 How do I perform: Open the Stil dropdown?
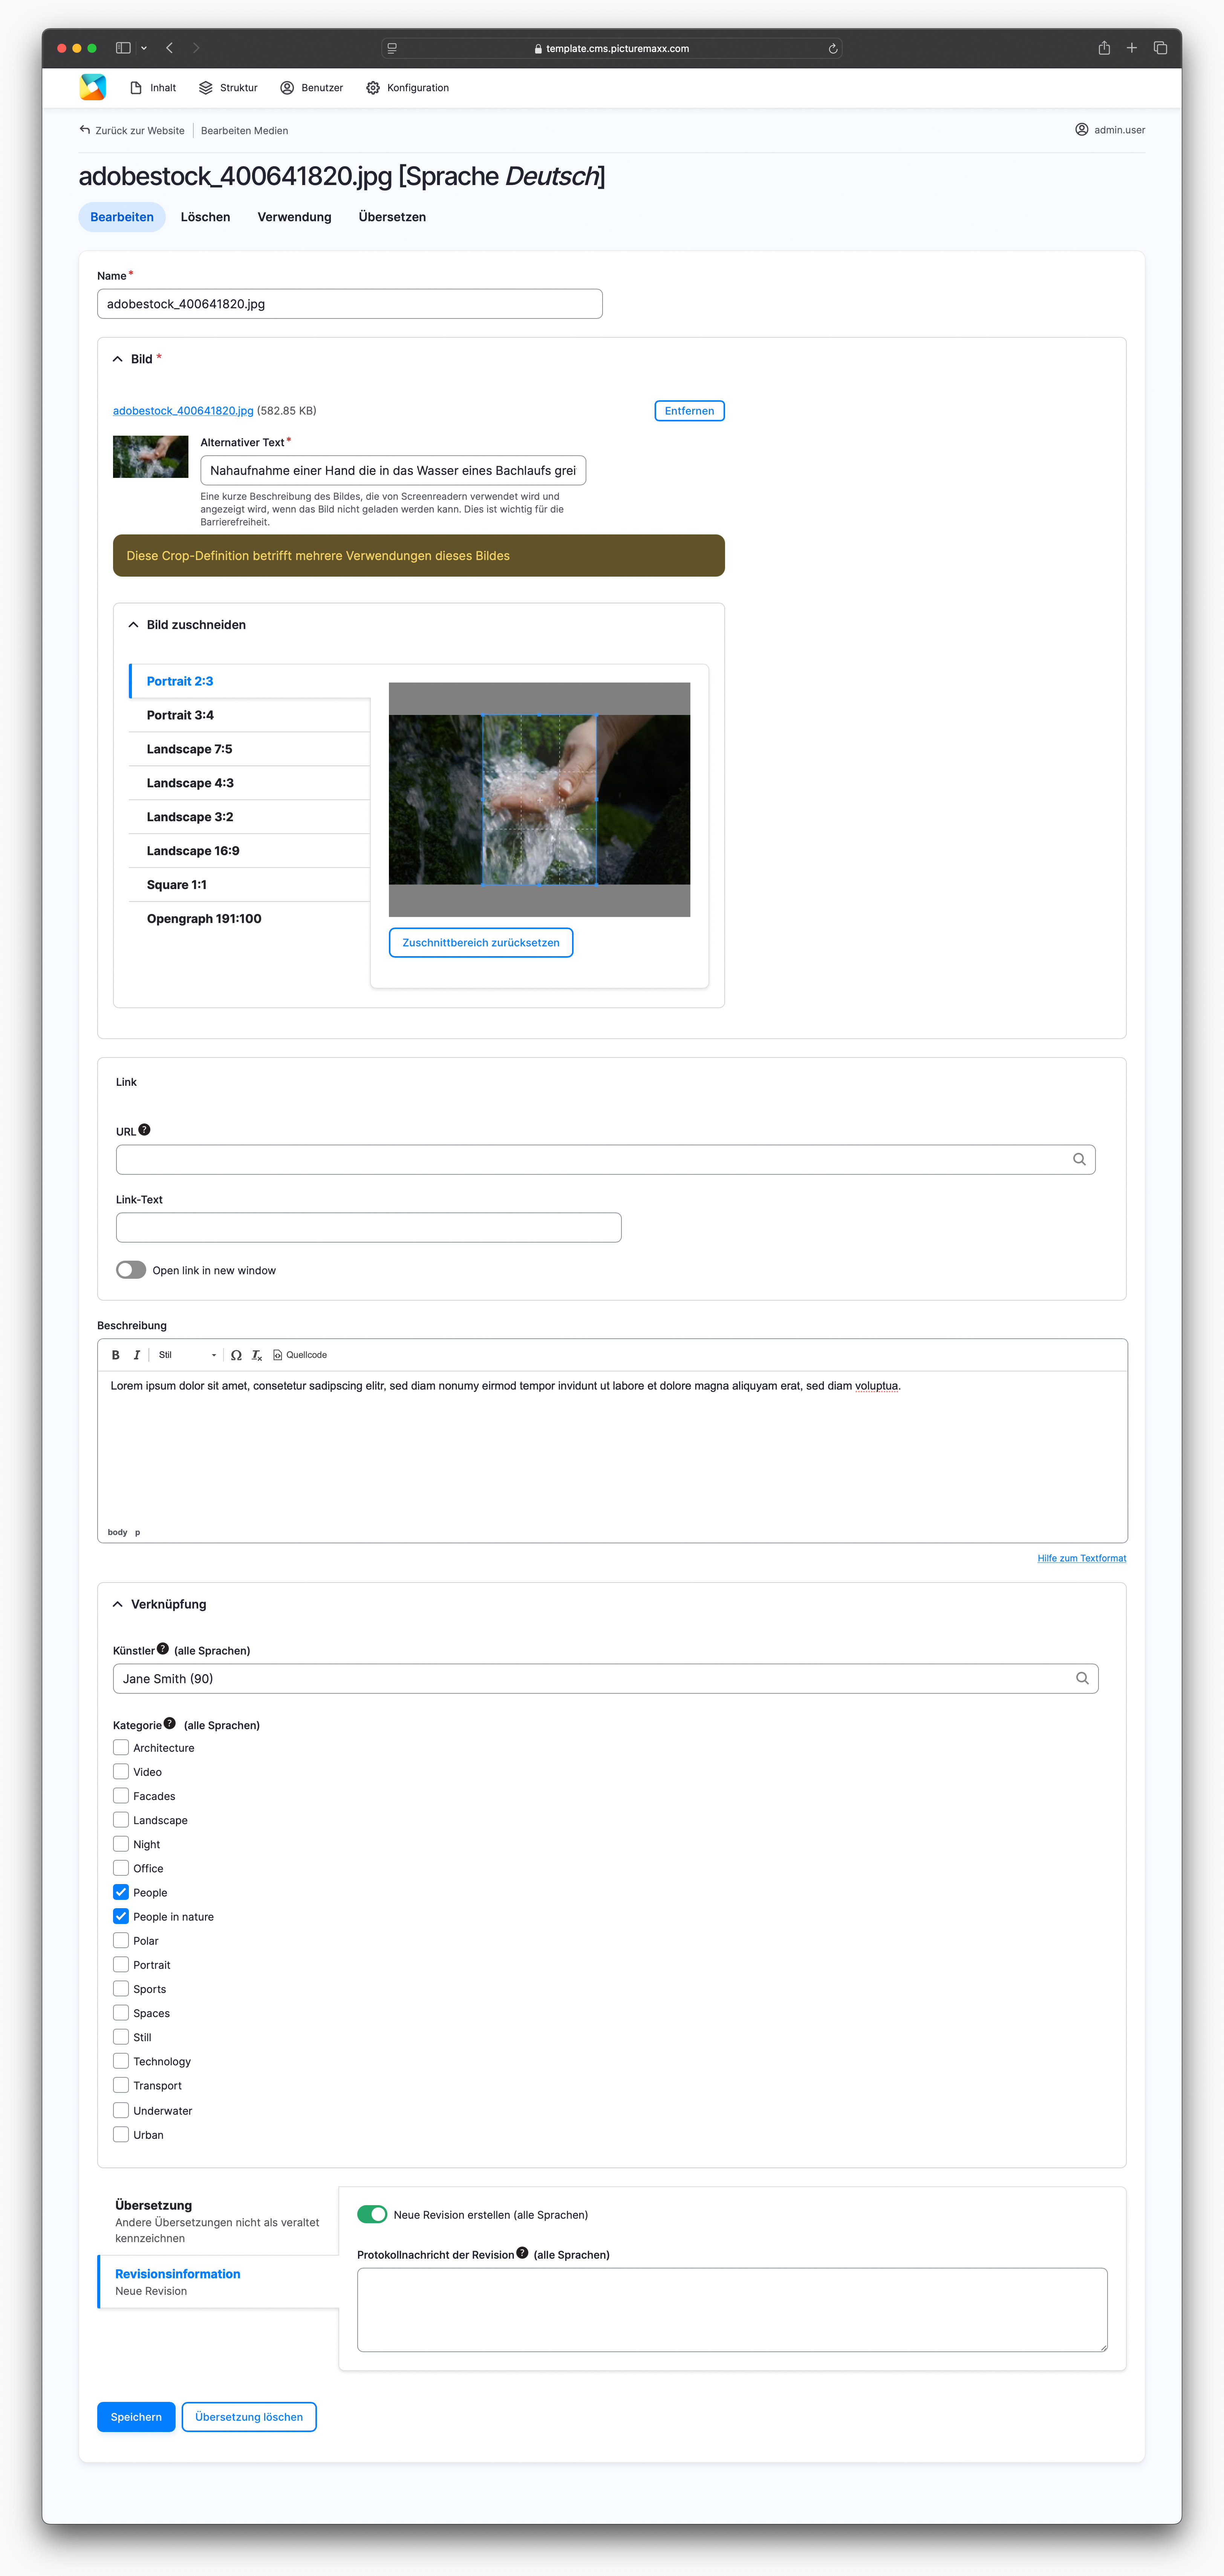(187, 1355)
